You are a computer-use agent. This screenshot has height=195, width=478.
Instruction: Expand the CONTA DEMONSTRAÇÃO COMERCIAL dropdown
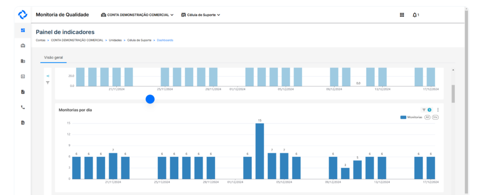[x=137, y=15]
